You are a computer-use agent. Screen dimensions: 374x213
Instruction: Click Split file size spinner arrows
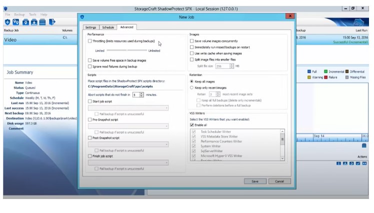click(x=231, y=66)
